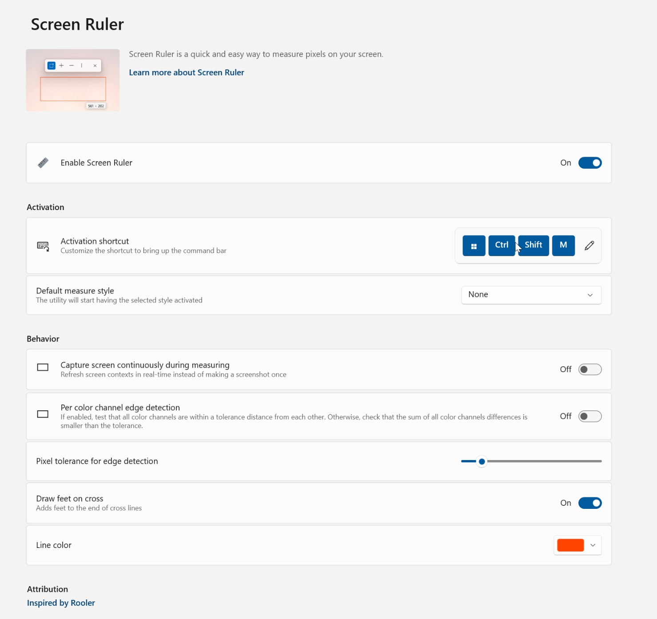Open the Inspired by Rooler link

pyautogui.click(x=61, y=603)
